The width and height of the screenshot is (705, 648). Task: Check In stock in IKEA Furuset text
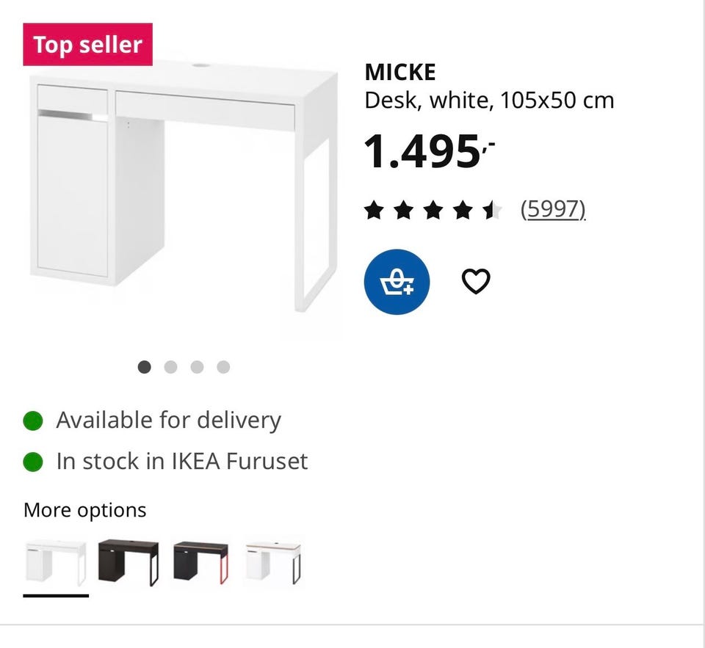(x=182, y=462)
